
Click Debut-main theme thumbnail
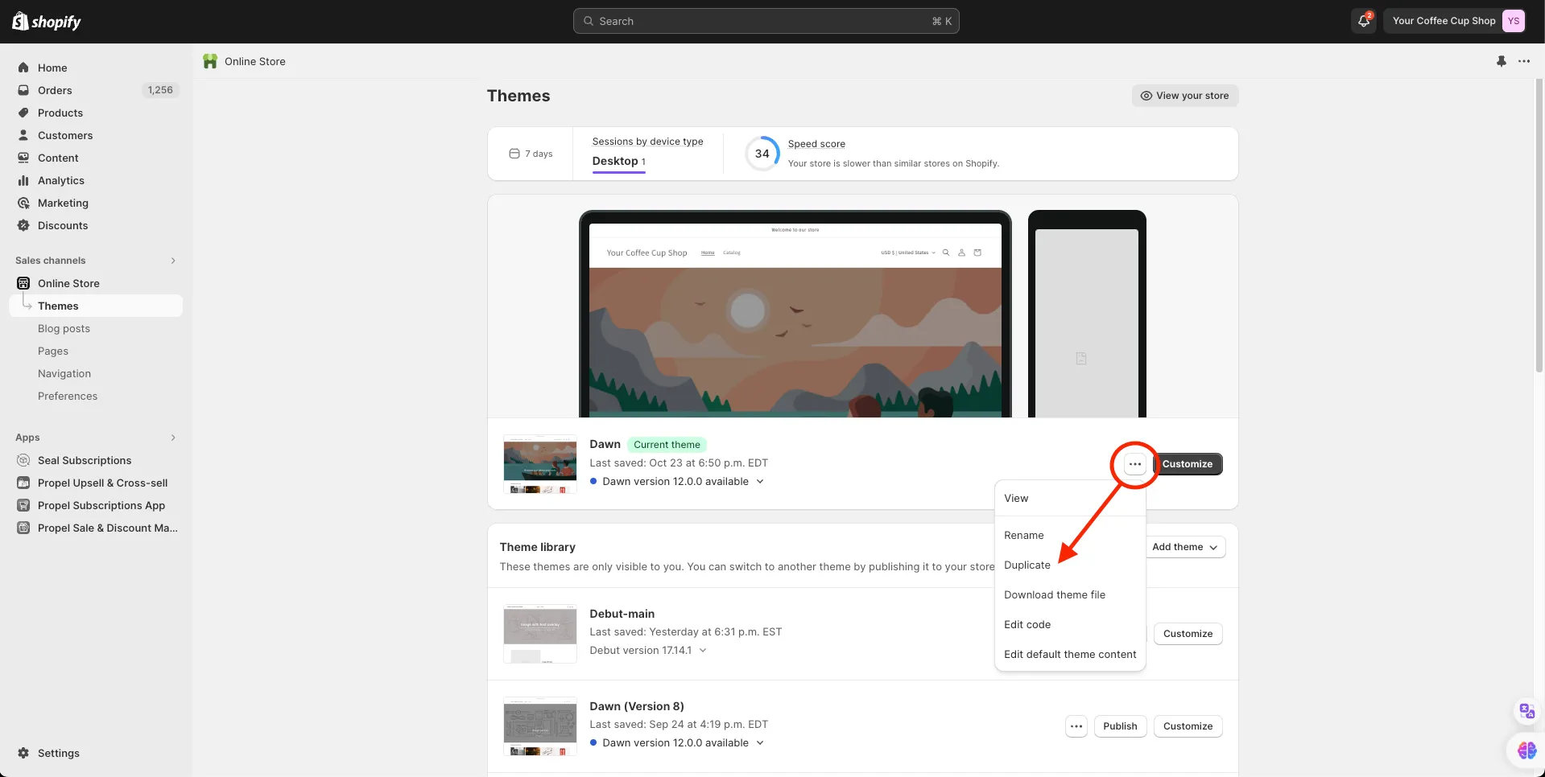539,634
